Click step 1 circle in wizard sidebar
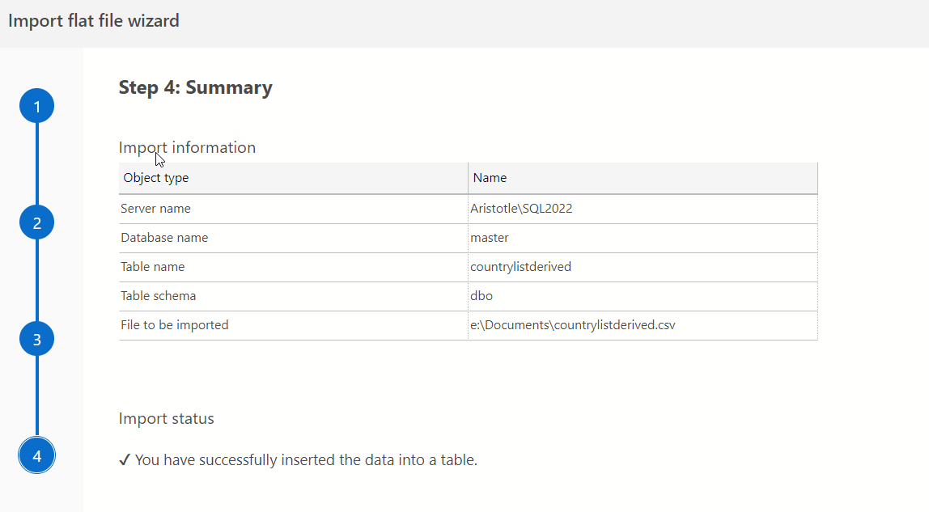 point(36,107)
